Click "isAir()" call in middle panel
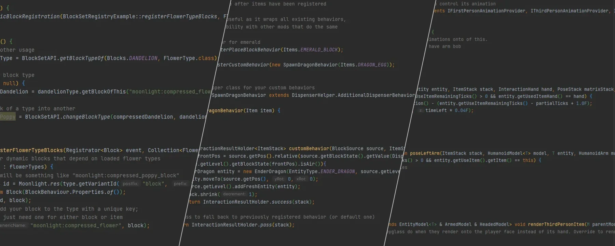This screenshot has height=246, width=615. coord(312,164)
